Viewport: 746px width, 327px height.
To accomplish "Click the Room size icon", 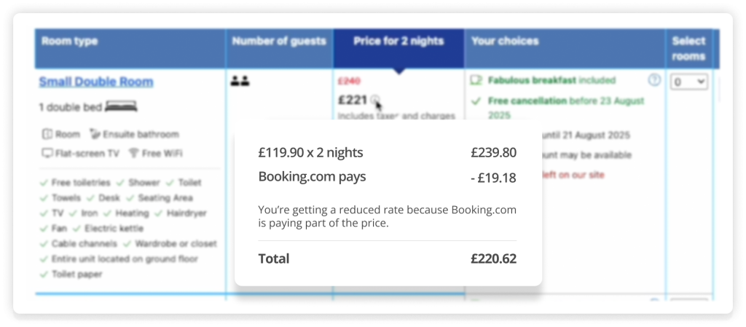I will [47, 134].
